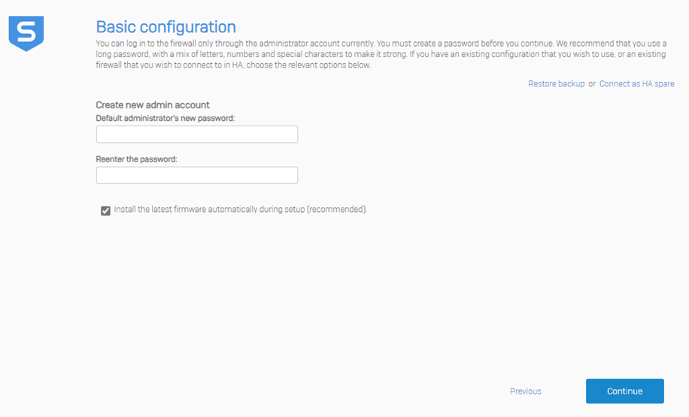Click the 'Create new admin account' heading
Viewport: 689px width, 417px height.
tap(153, 105)
